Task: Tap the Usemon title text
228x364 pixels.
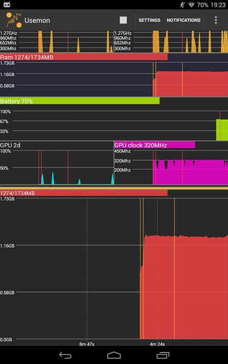Action: point(37,21)
